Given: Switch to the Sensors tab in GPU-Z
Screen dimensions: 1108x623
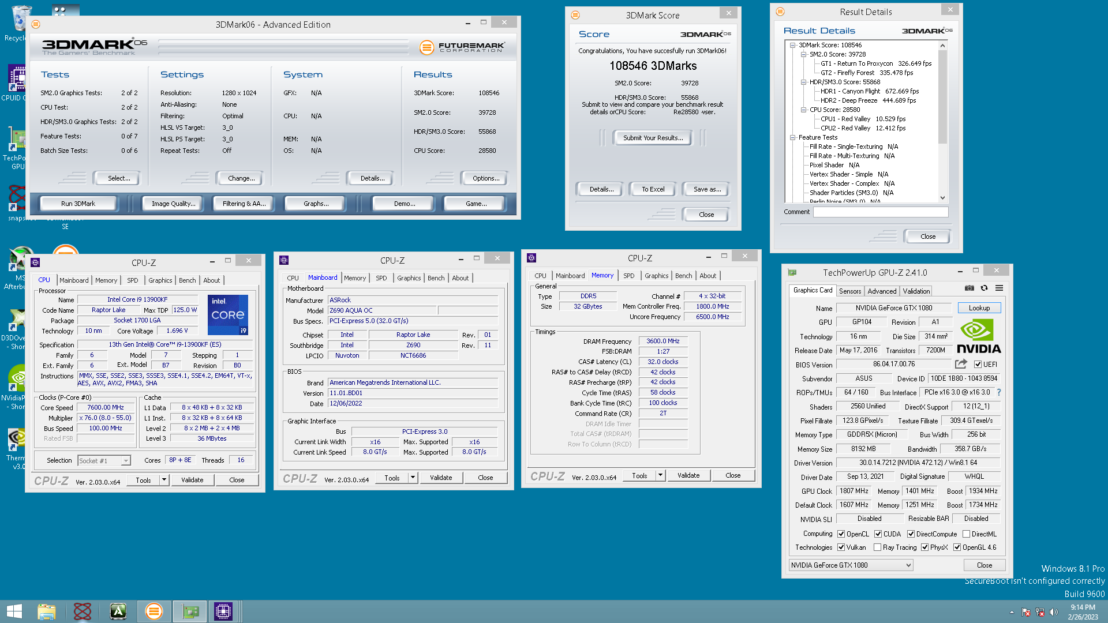Looking at the screenshot, I should coord(849,291).
